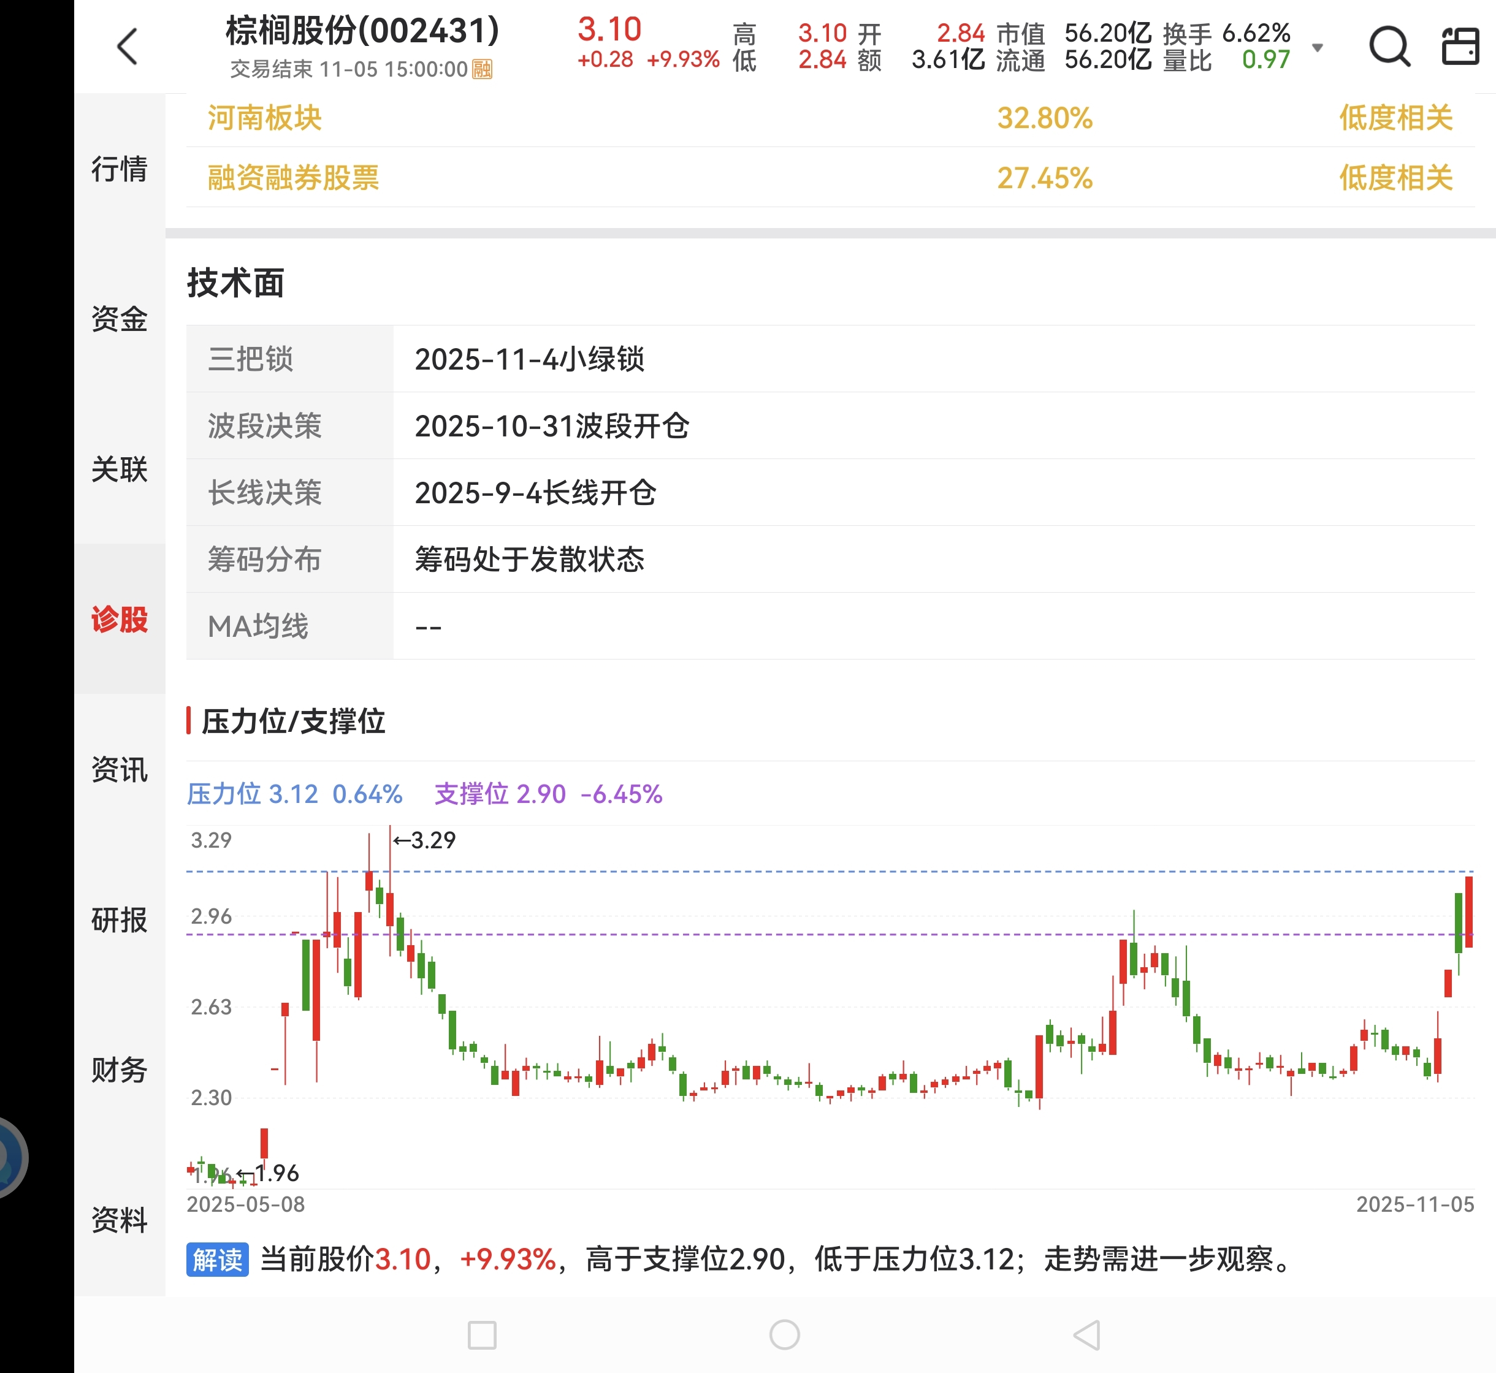Tap the orange 融 margin badge
This screenshot has height=1373, width=1496.
click(481, 70)
